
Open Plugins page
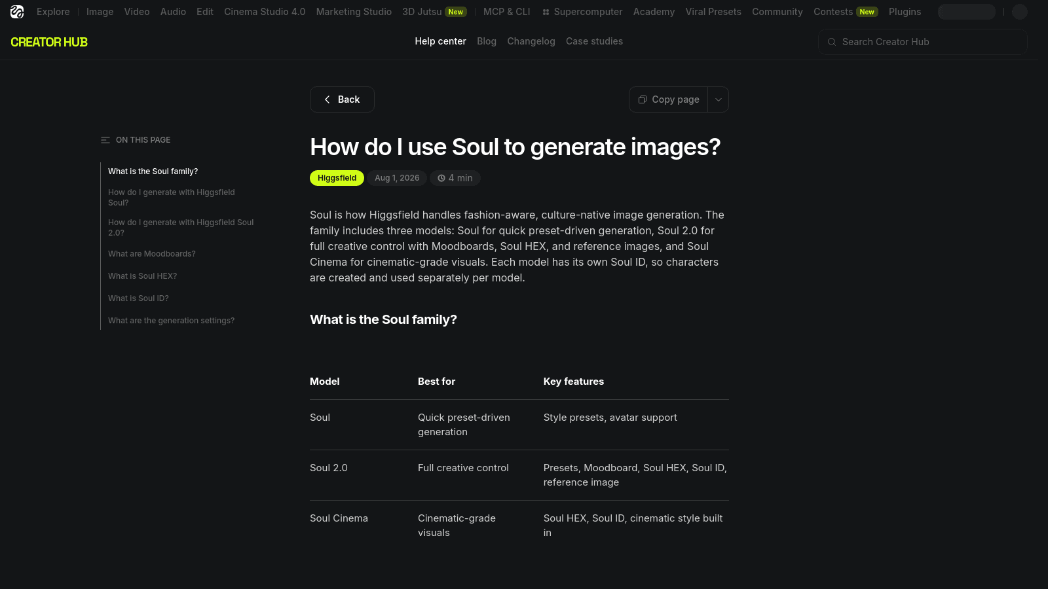905,12
